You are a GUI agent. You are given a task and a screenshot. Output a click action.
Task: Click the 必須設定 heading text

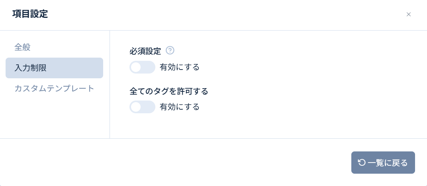pyautogui.click(x=145, y=51)
